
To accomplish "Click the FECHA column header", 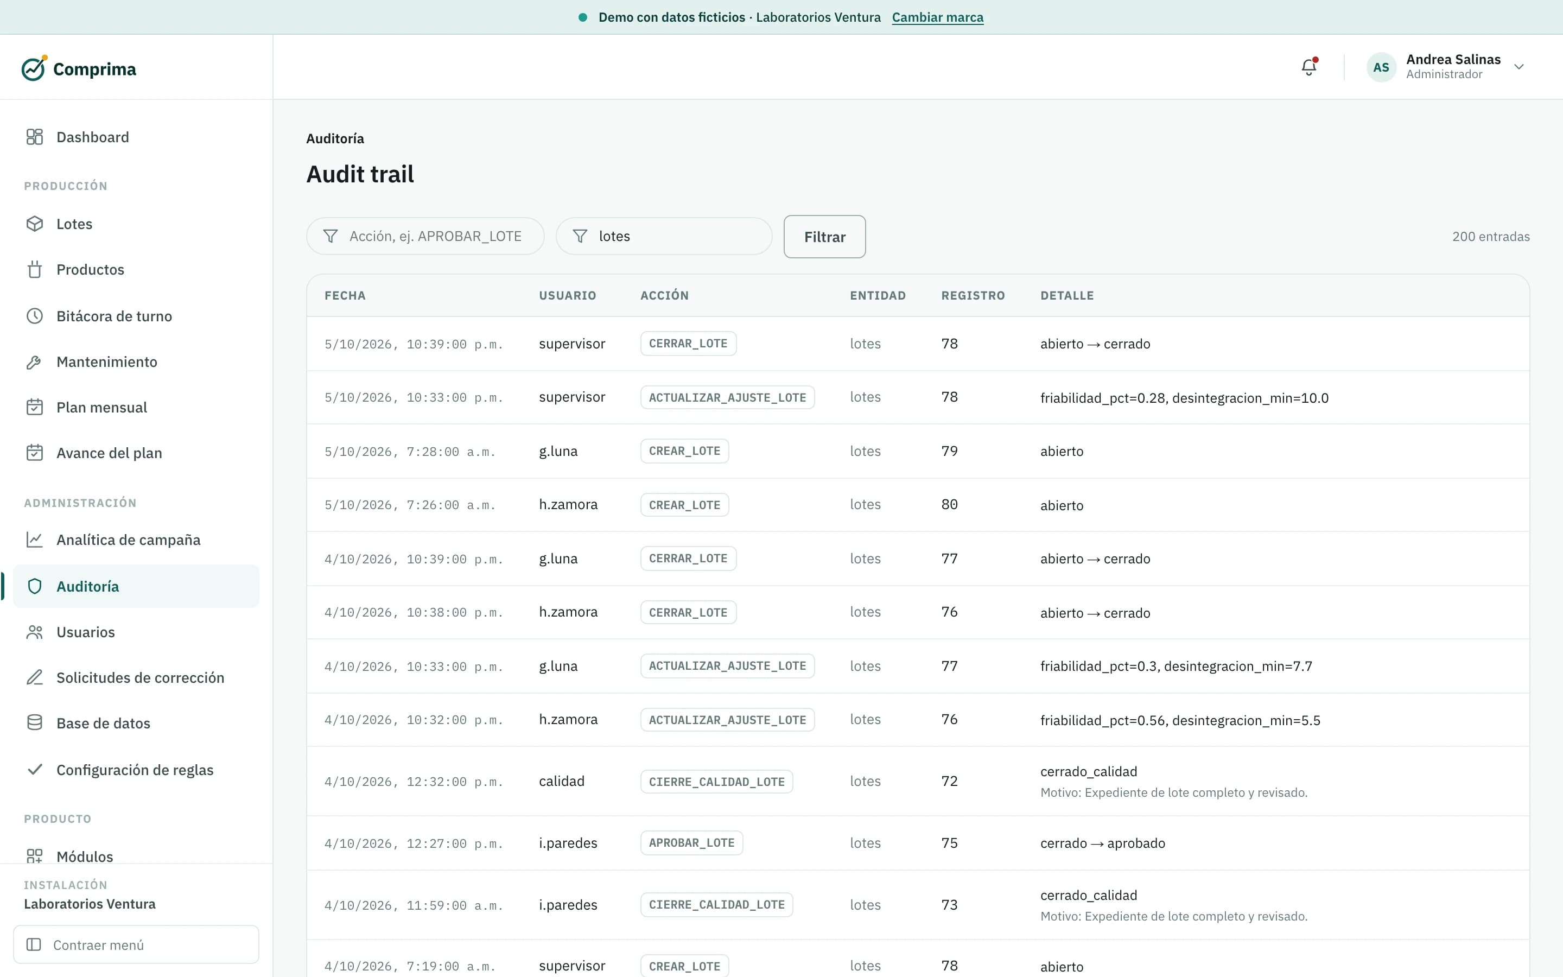I will tap(345, 295).
